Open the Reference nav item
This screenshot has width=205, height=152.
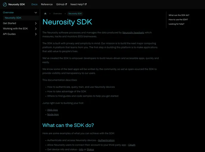point(47,4)
